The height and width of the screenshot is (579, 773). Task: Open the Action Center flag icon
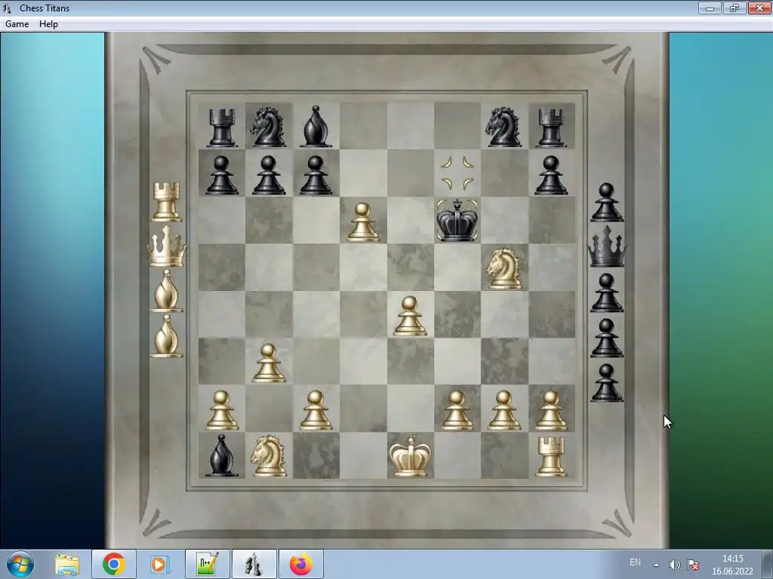point(693,565)
